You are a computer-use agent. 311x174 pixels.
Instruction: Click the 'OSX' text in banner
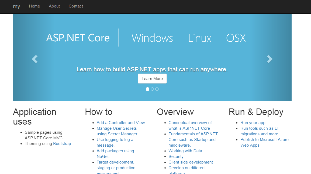tap(236, 38)
